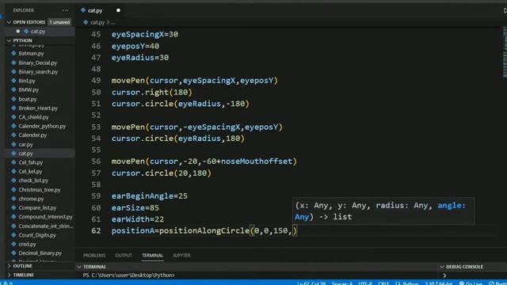Click the editor minimap scrollbar
This screenshot has width=507, height=285.
coord(505,51)
